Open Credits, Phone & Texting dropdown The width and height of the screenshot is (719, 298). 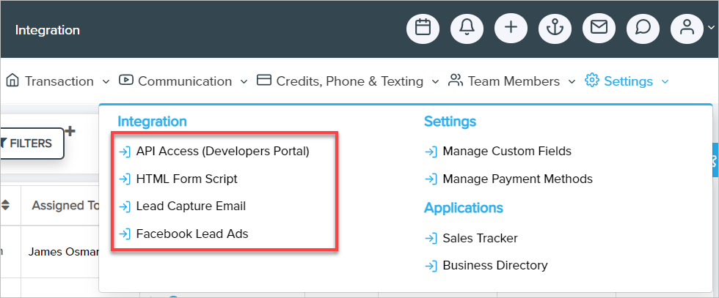348,81
